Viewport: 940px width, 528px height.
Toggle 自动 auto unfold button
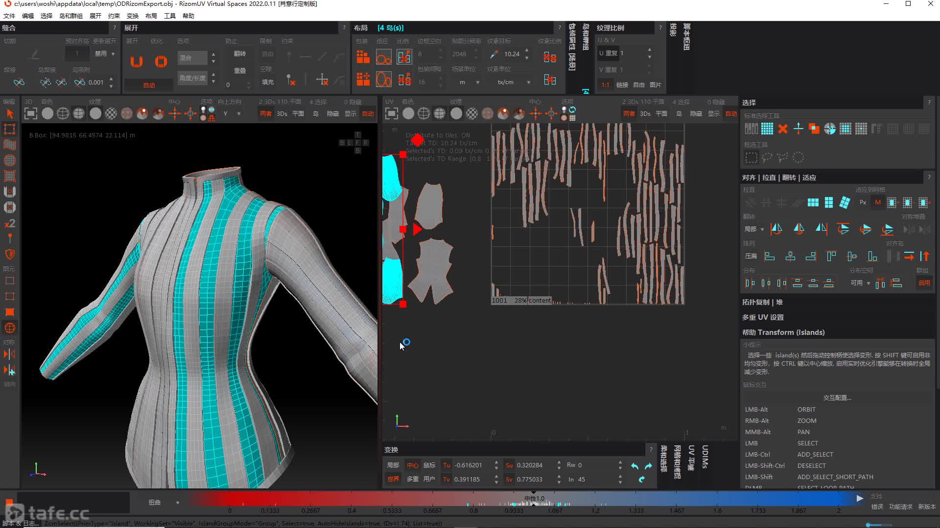pos(149,85)
